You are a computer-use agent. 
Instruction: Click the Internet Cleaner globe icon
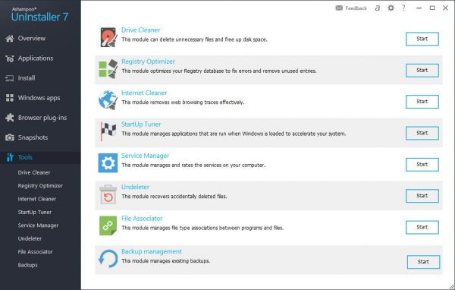click(x=108, y=100)
